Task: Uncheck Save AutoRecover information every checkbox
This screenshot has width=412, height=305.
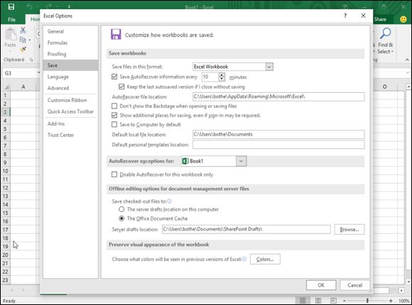Action: click(x=114, y=77)
